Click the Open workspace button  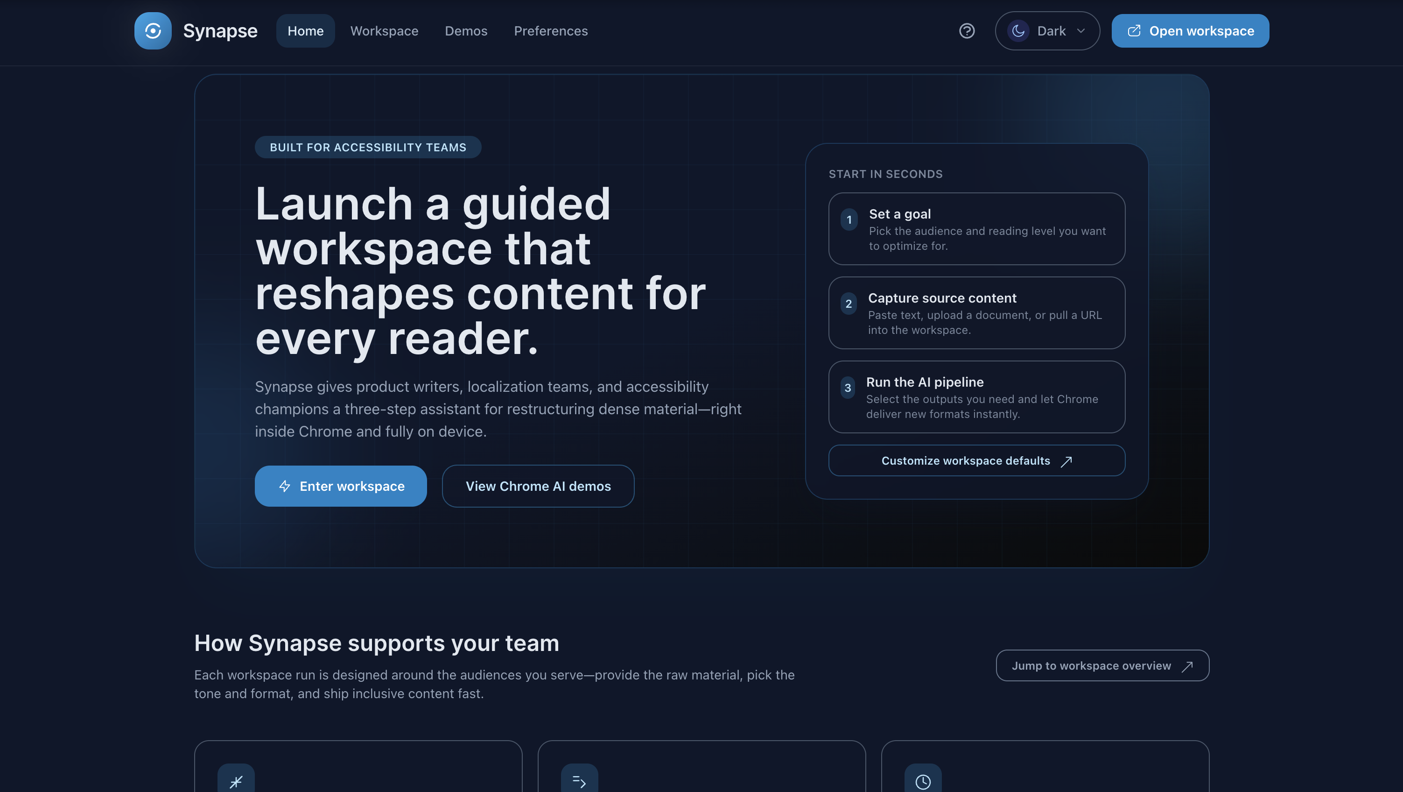click(1190, 31)
